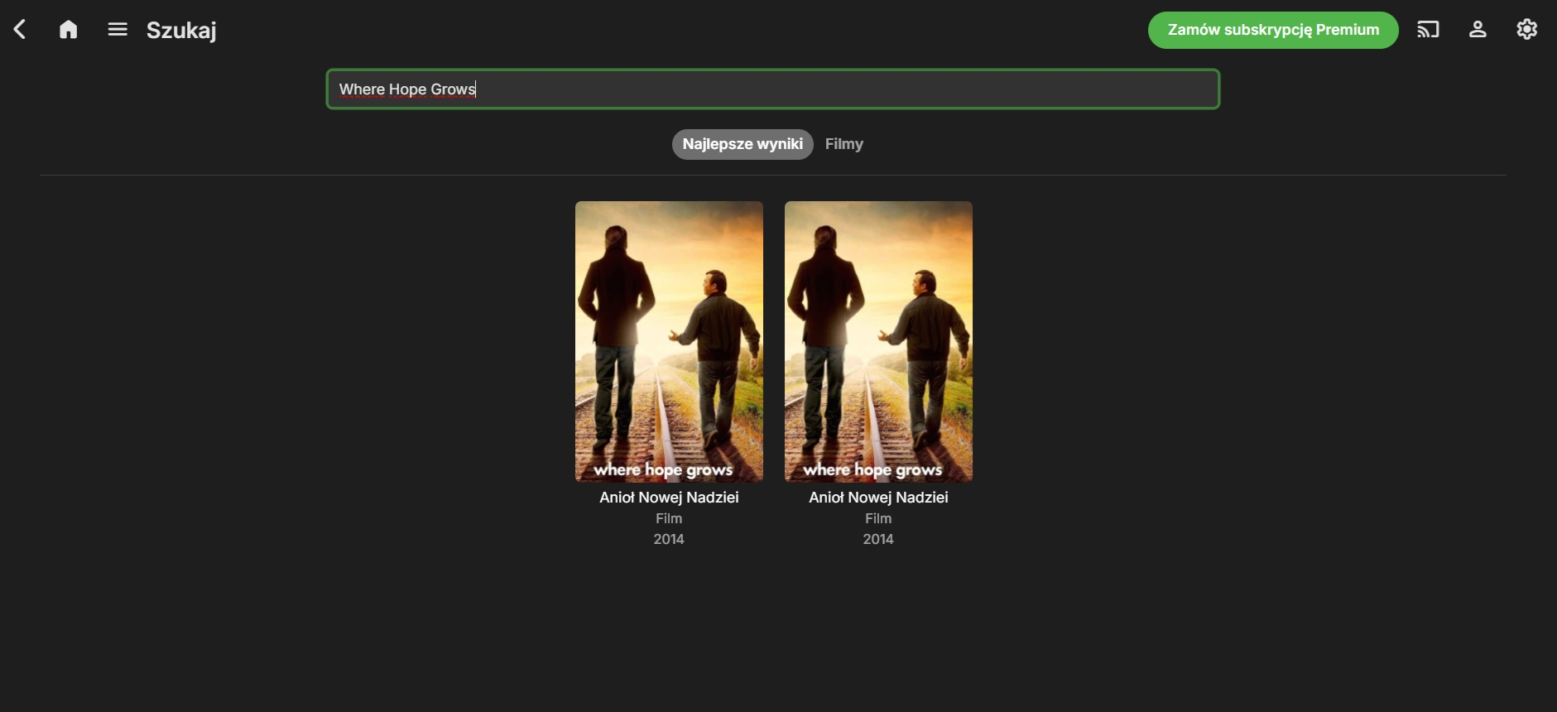Screen dimensions: 1557x712
Task: Click first Anioł Nowej Nadziei title
Action: [669, 498]
